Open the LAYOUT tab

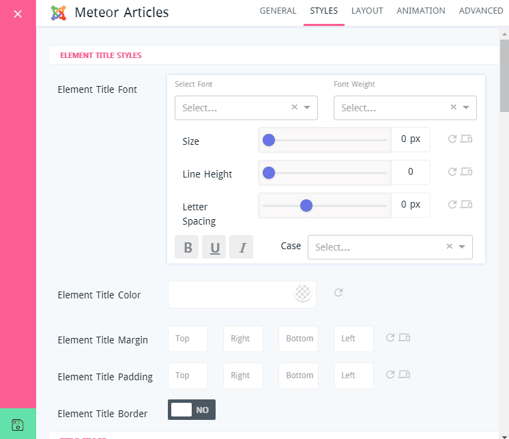click(x=367, y=11)
